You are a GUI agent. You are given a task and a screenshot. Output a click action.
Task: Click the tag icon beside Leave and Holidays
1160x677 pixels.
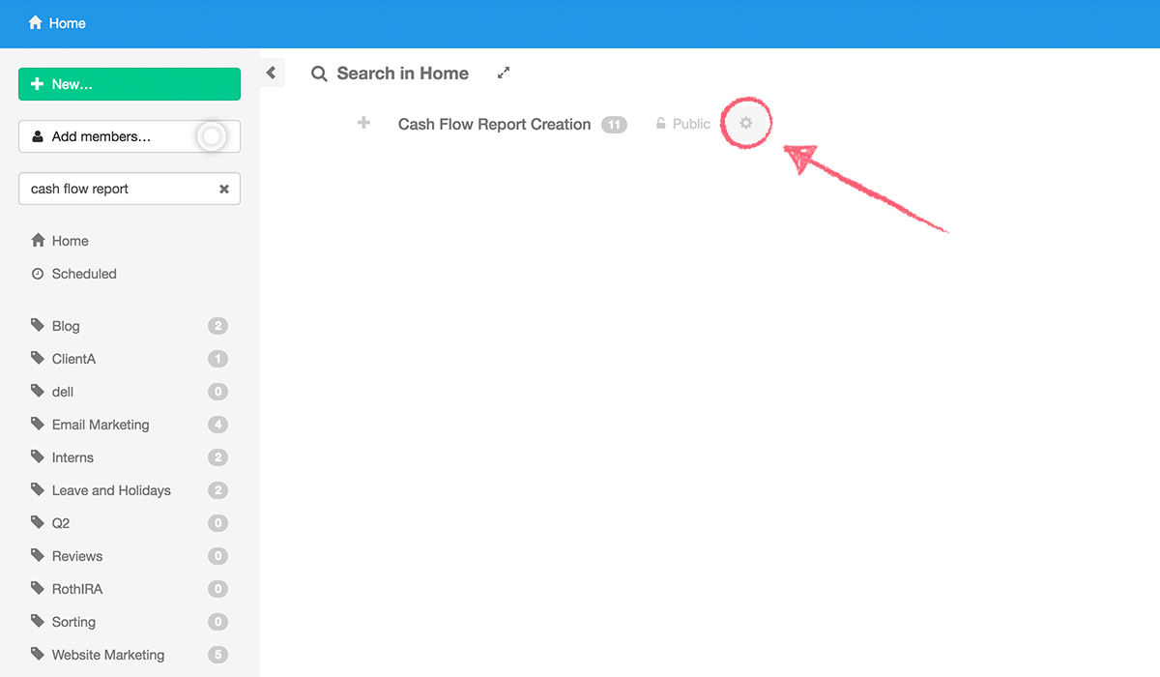coord(38,489)
